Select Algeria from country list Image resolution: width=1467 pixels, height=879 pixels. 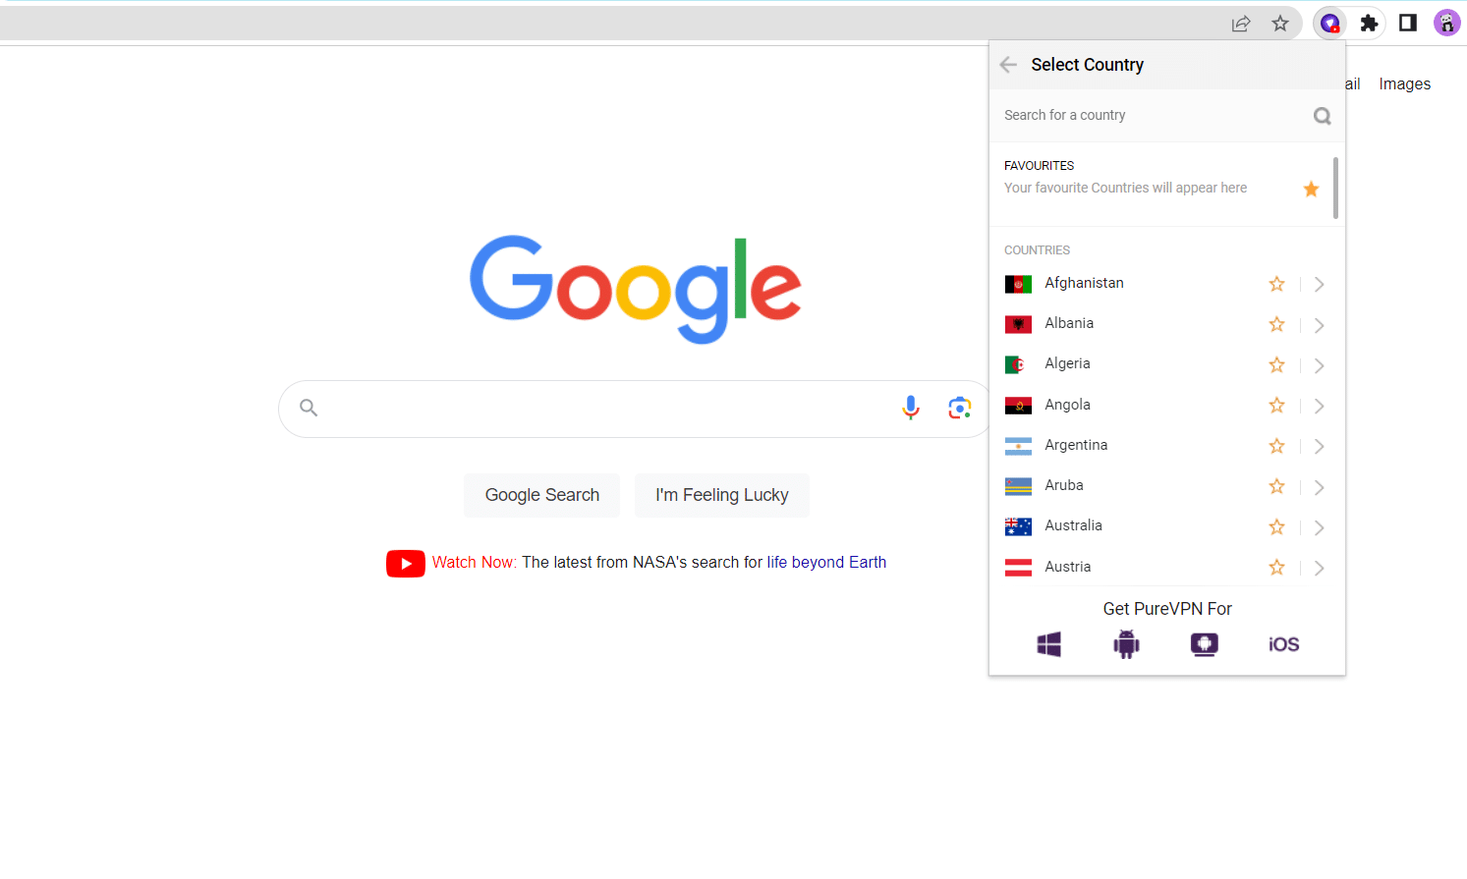(x=1067, y=363)
